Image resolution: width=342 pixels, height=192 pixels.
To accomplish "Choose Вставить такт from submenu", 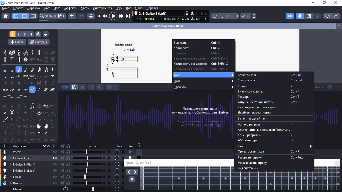I will pos(247,75).
